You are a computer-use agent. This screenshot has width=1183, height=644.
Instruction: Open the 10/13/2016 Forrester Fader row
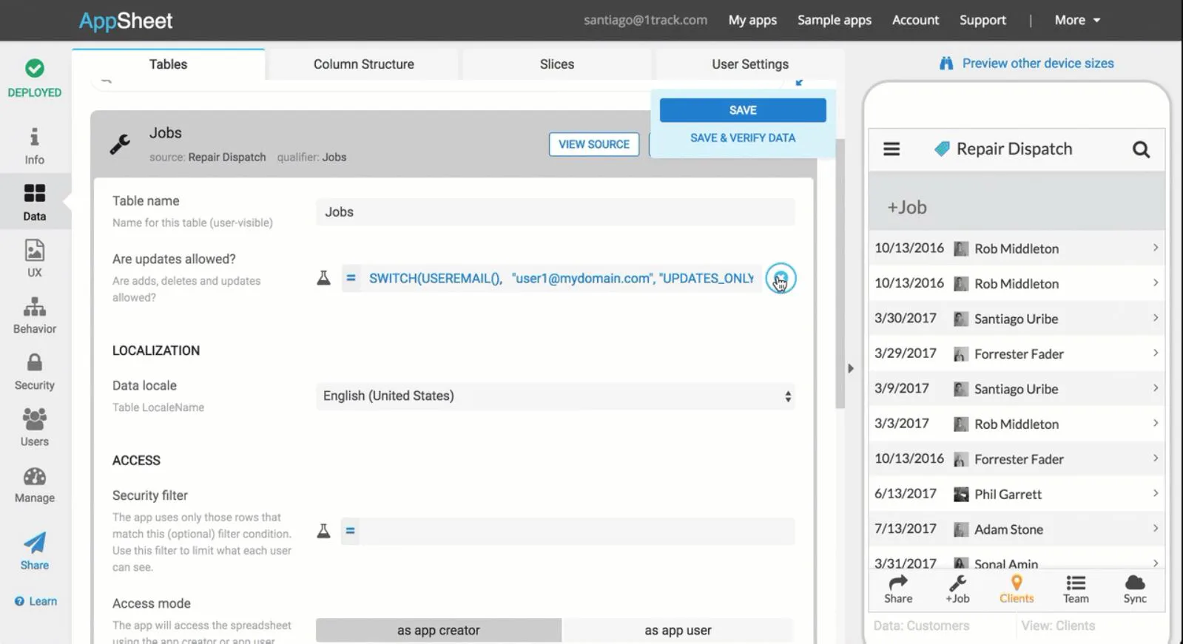pos(1016,459)
